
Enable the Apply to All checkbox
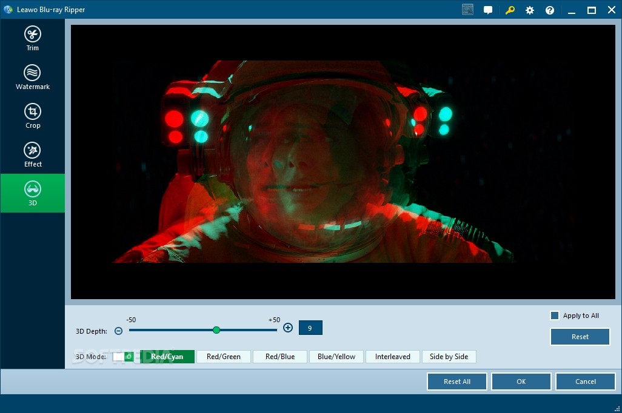[555, 316]
